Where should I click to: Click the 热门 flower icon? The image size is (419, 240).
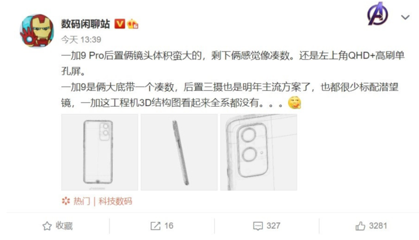(66, 201)
